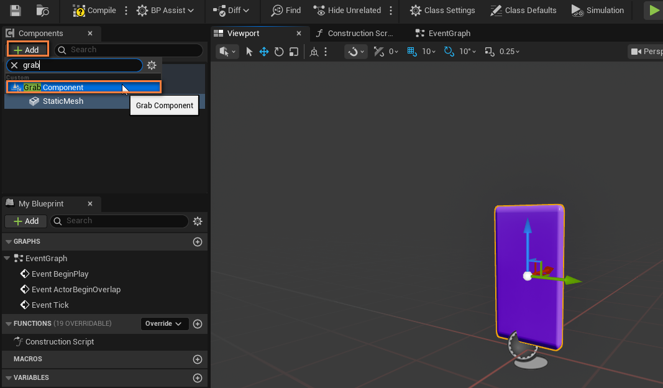Activate the rotate tool
The width and height of the screenshot is (663, 388).
279,51
